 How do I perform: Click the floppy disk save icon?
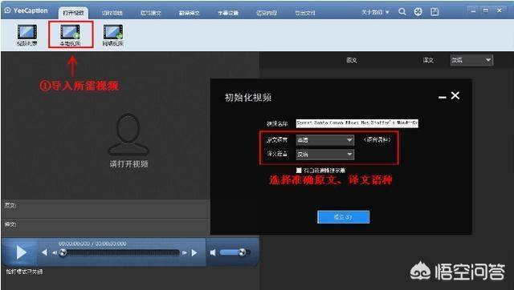pos(434,12)
